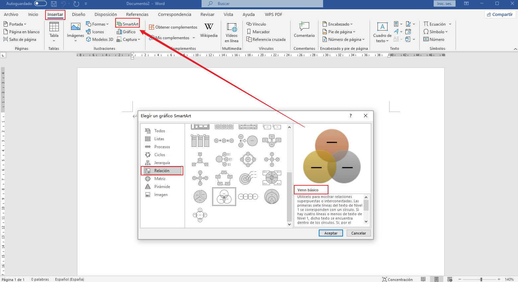
Task: Switch to the Diseño tab
Action: click(x=79, y=15)
